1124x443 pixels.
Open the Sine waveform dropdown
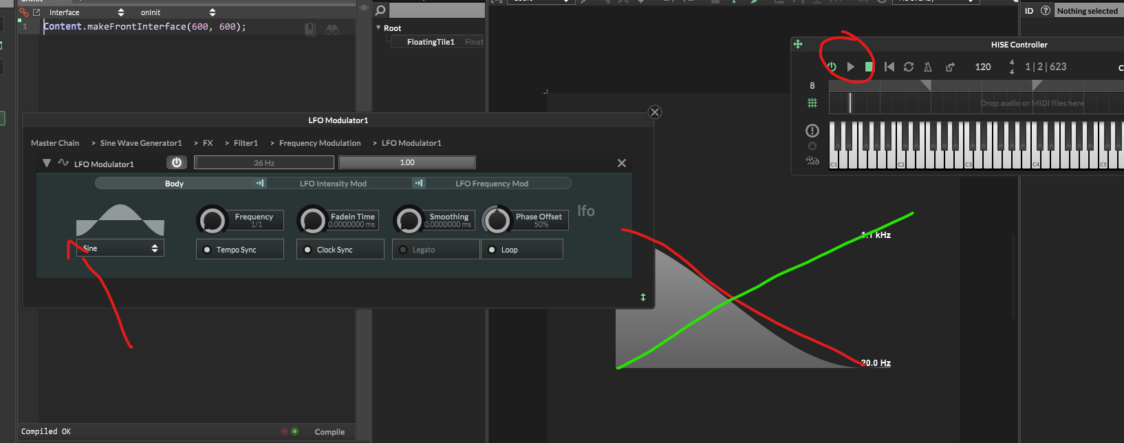(120, 248)
